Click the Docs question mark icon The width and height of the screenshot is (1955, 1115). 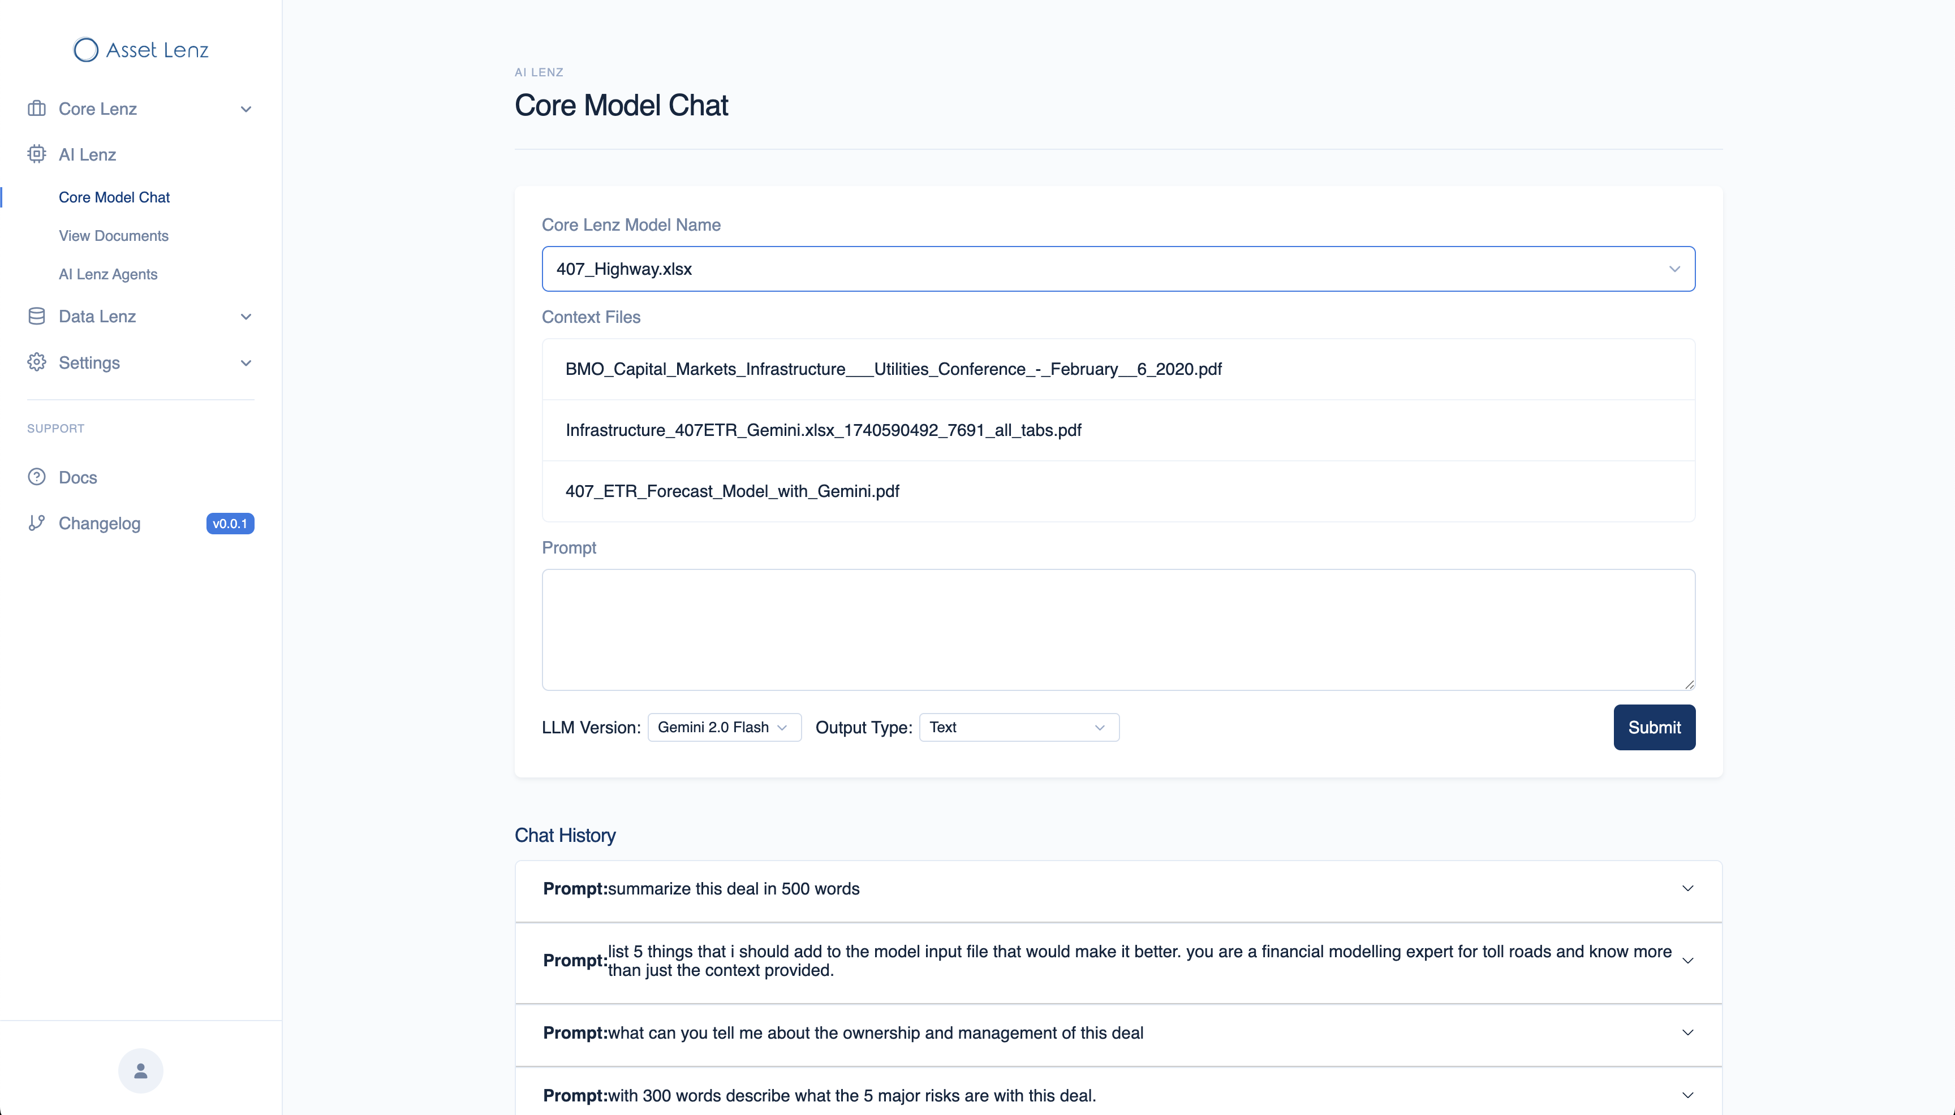(37, 477)
